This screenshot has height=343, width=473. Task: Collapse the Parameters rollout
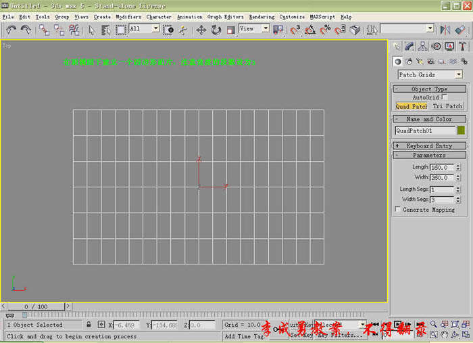coord(430,155)
